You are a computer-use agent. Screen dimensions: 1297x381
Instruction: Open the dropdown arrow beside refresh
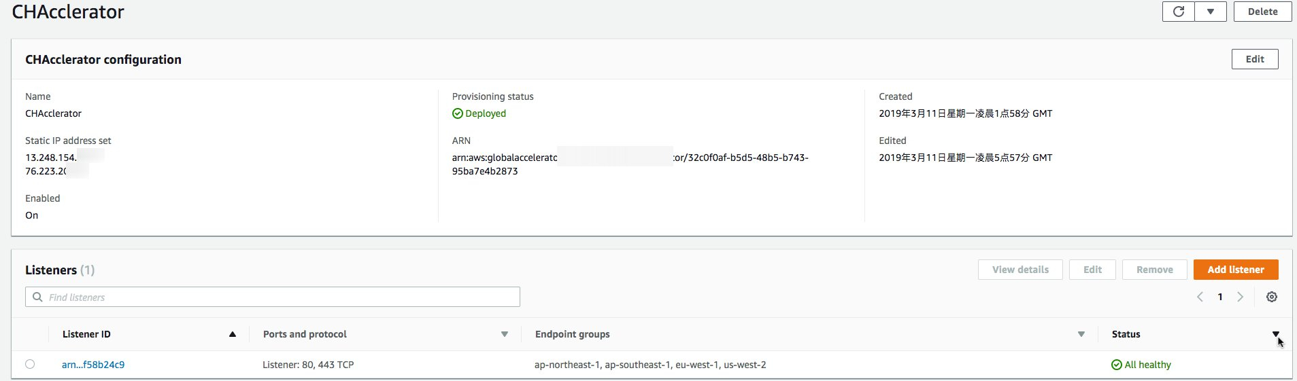point(1211,12)
